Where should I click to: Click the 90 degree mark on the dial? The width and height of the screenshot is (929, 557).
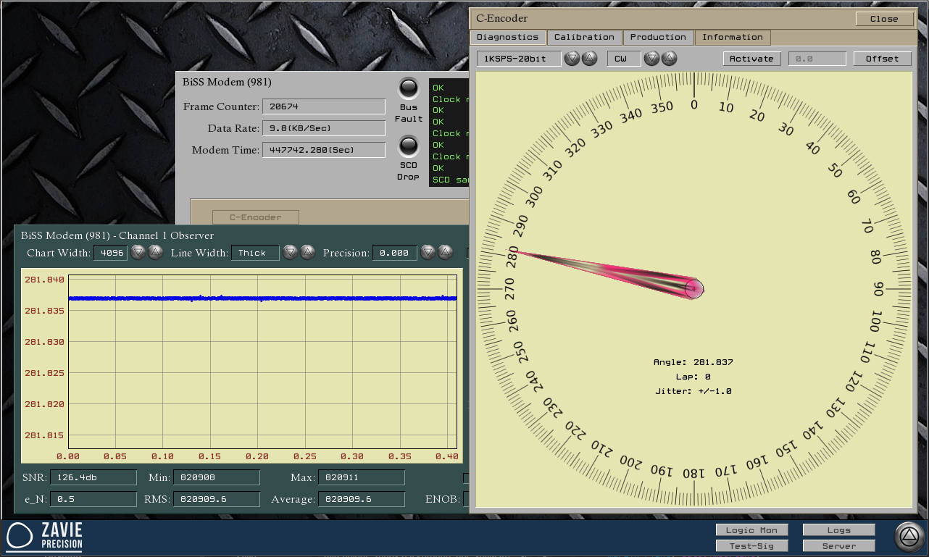(x=879, y=289)
